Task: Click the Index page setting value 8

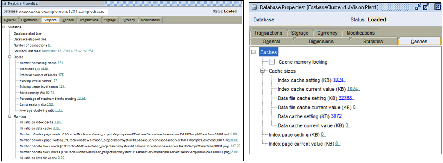Action: click(323, 135)
